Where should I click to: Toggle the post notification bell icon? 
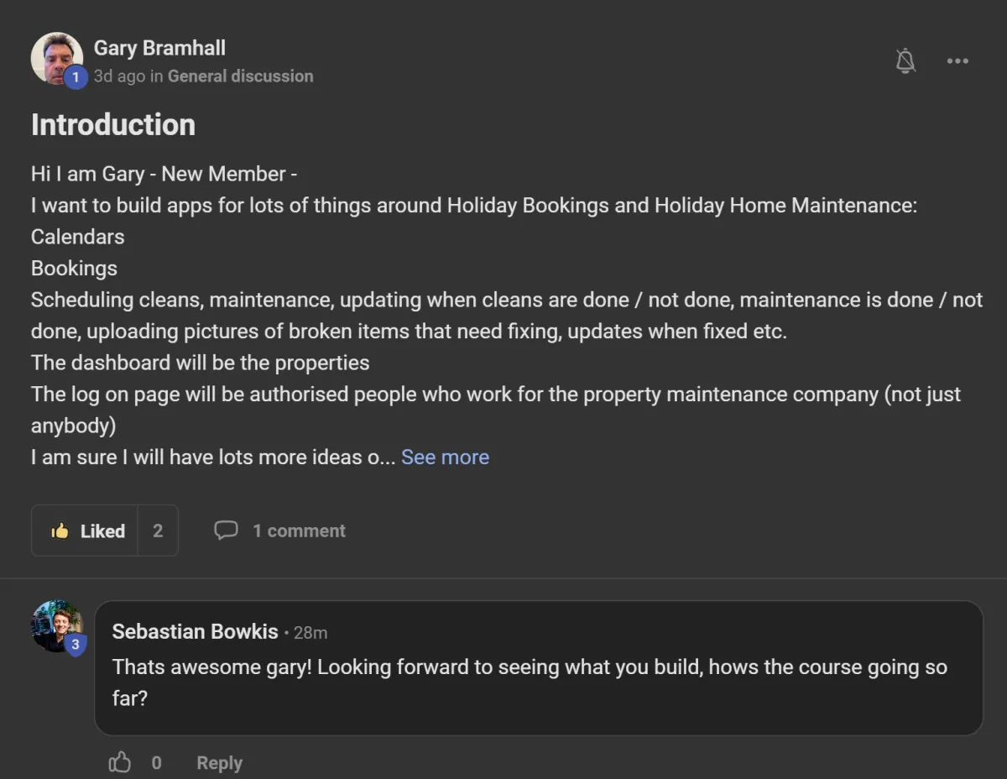point(905,60)
